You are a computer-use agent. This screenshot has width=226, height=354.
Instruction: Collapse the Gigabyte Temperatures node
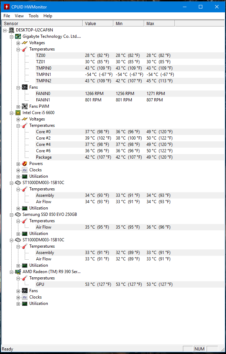pos(18,49)
